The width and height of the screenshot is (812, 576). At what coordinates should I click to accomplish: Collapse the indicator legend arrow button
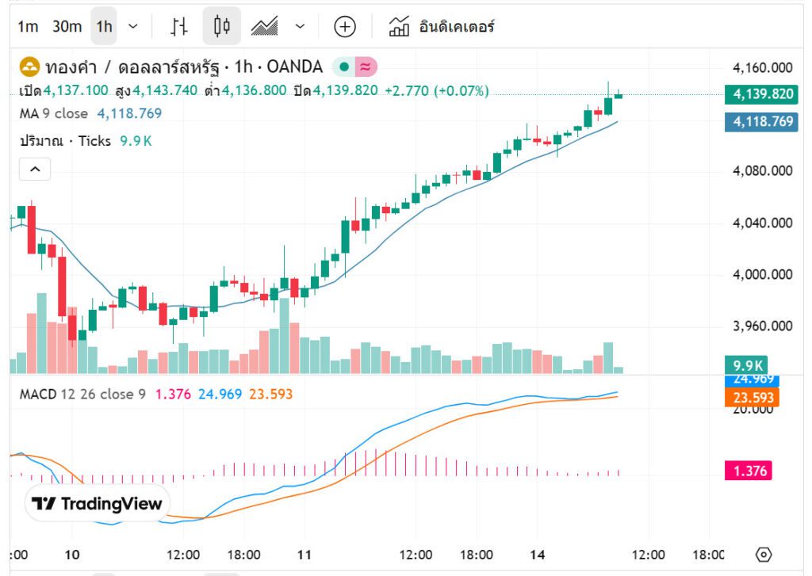pyautogui.click(x=35, y=169)
